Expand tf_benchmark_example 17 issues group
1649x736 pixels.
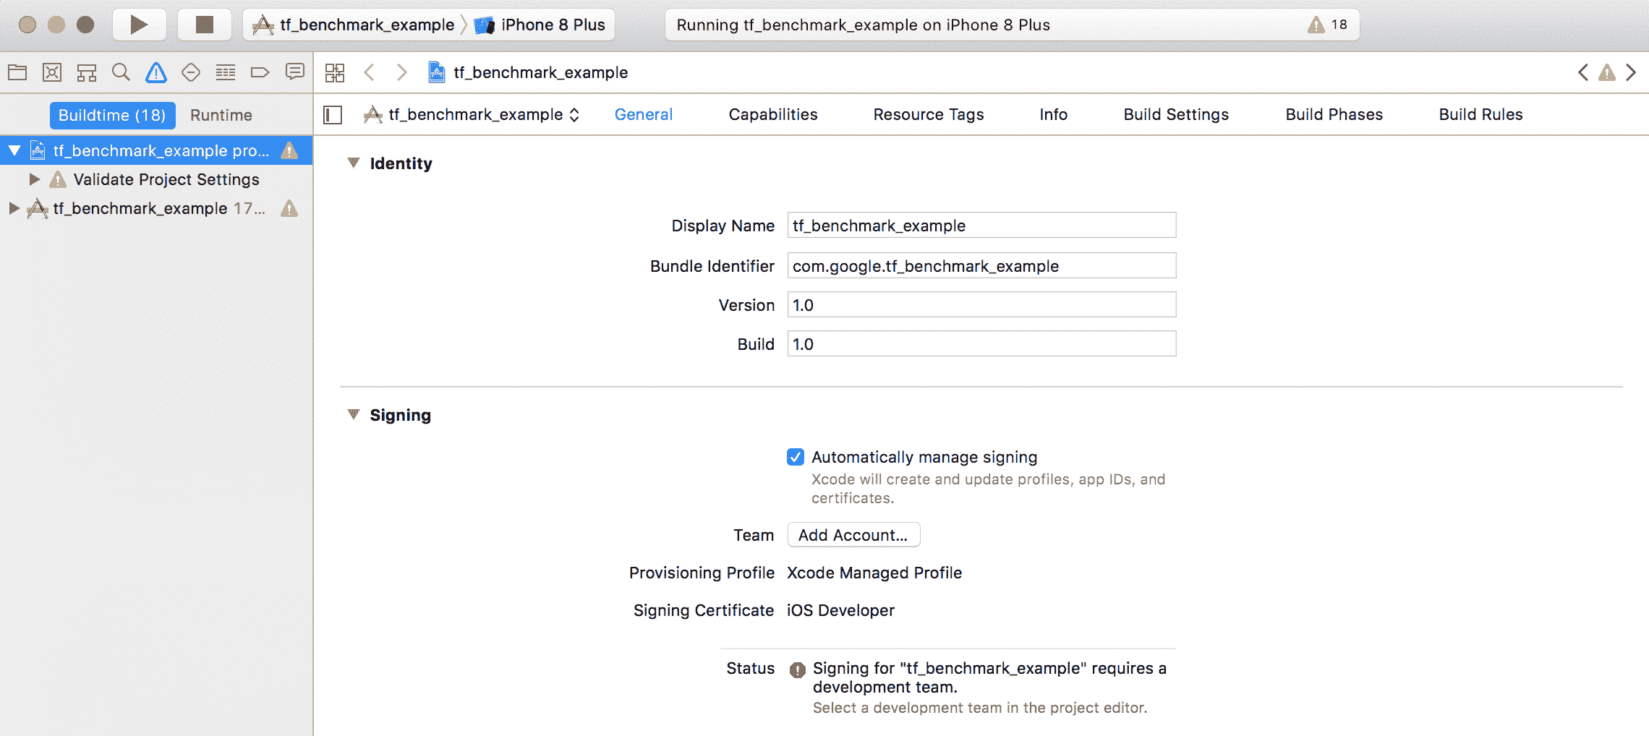point(14,208)
